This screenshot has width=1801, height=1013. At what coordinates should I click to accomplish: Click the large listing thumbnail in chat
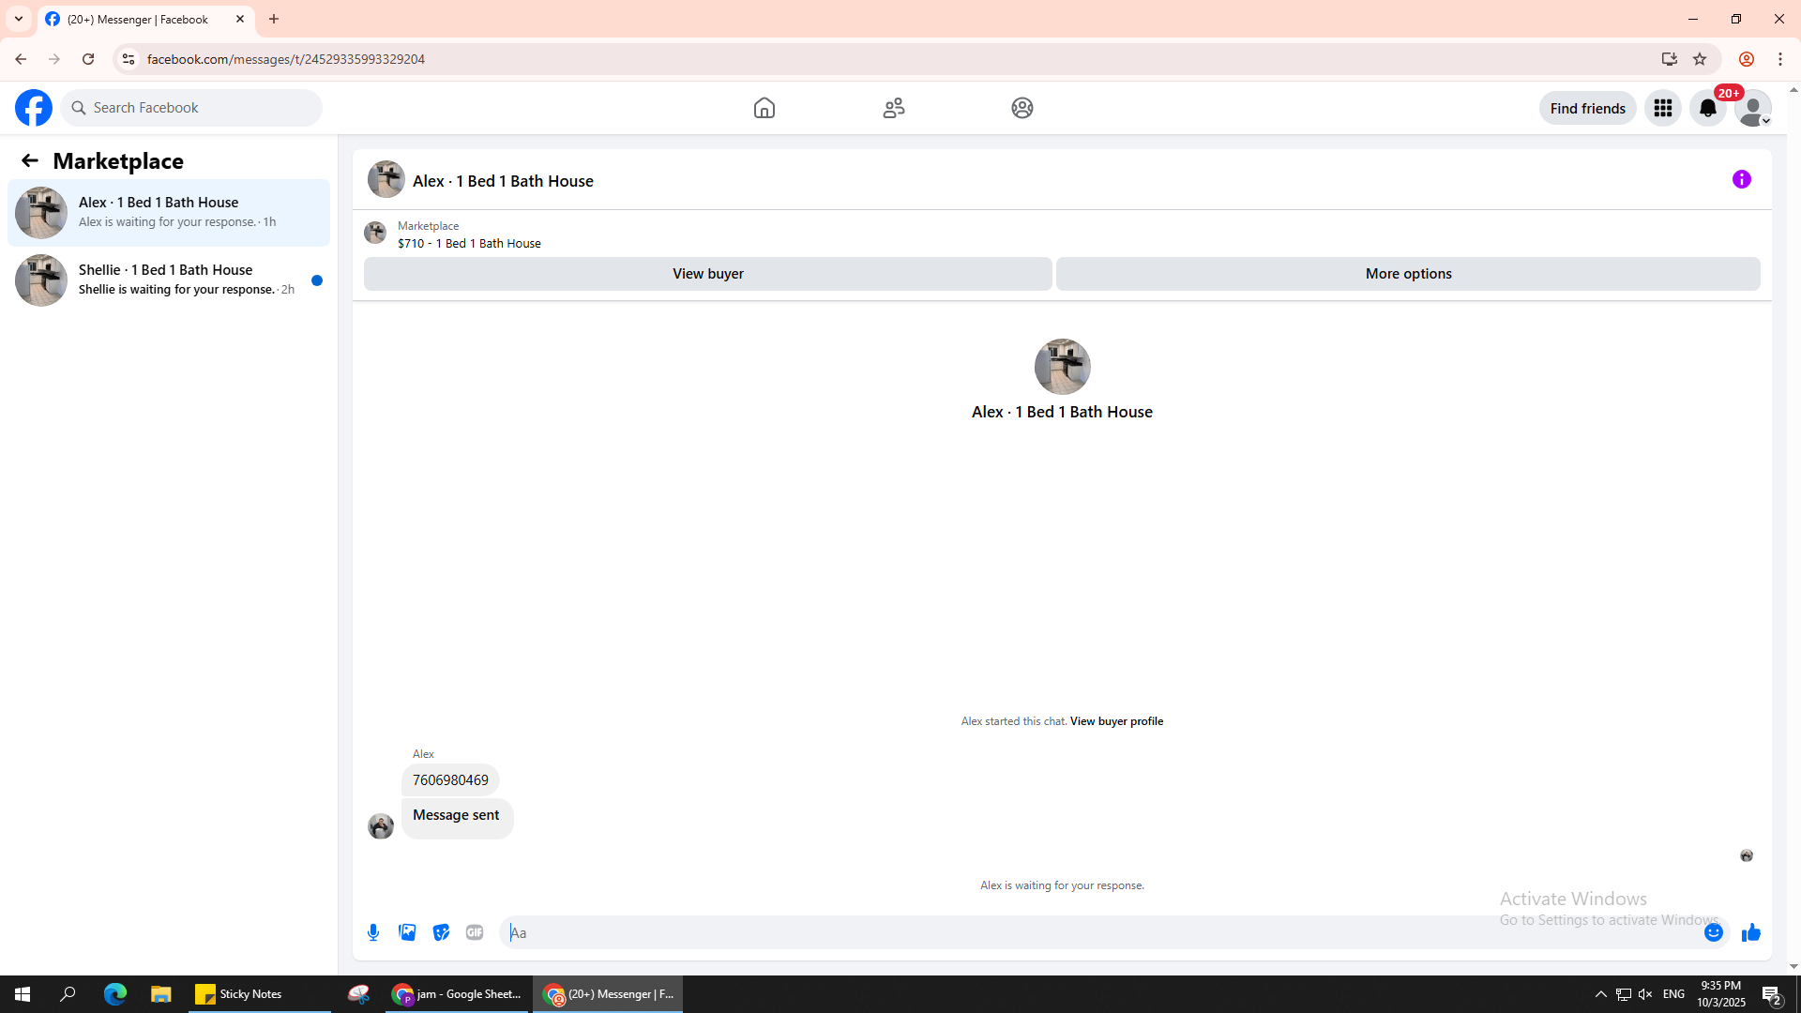pos(1063,367)
